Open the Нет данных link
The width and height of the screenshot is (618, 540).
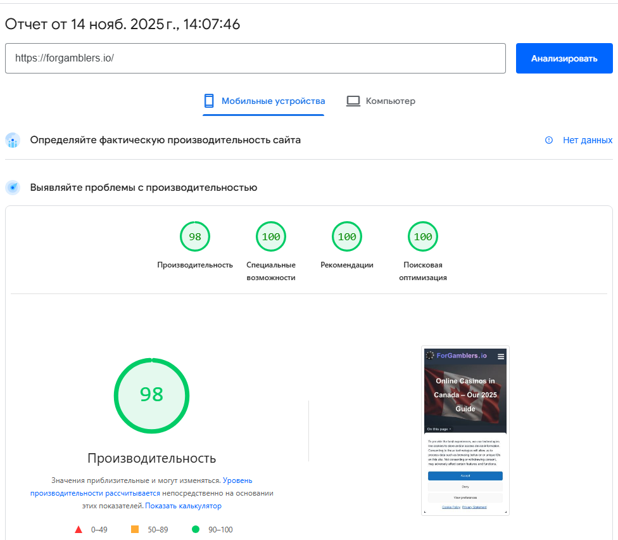[588, 140]
